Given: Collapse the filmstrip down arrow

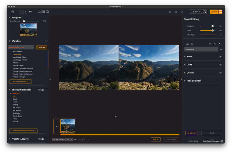Looking at the screenshot, I should (x=116, y=117).
